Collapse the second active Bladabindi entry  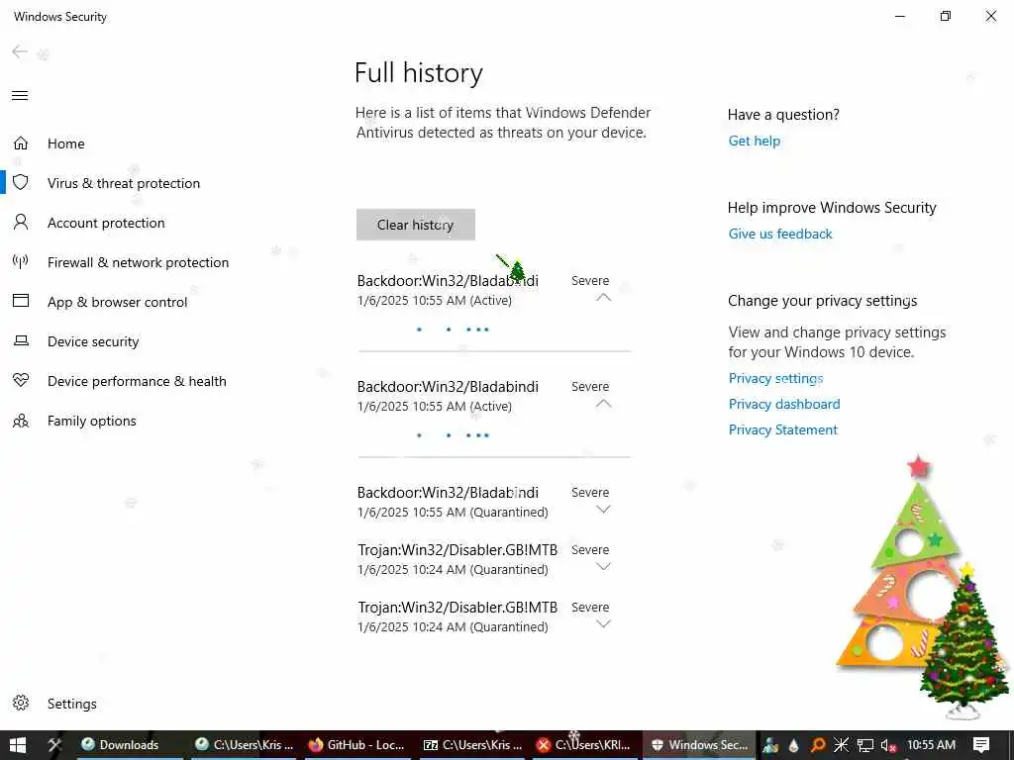tap(603, 404)
